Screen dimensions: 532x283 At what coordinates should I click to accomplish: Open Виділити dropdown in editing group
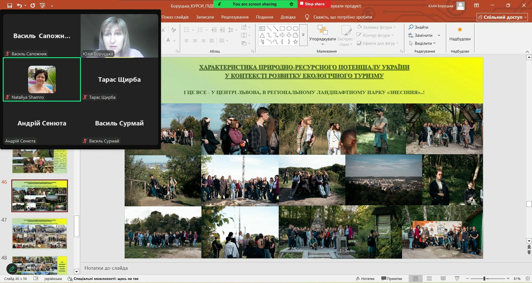423,43
